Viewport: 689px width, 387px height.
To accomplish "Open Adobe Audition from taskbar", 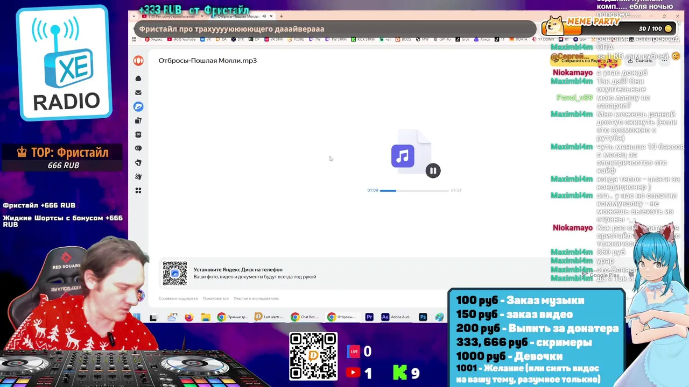I will pyautogui.click(x=396, y=317).
